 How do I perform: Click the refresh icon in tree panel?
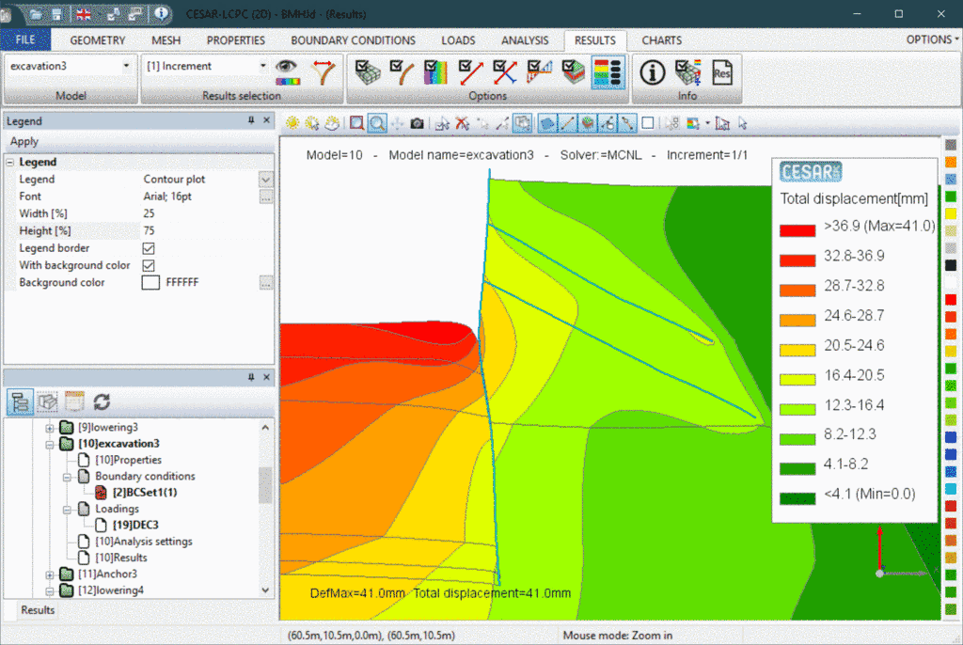point(102,401)
